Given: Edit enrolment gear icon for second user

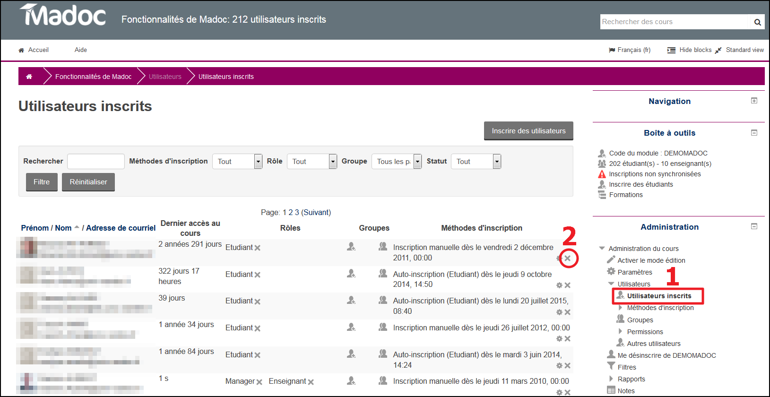Looking at the screenshot, I should [559, 285].
